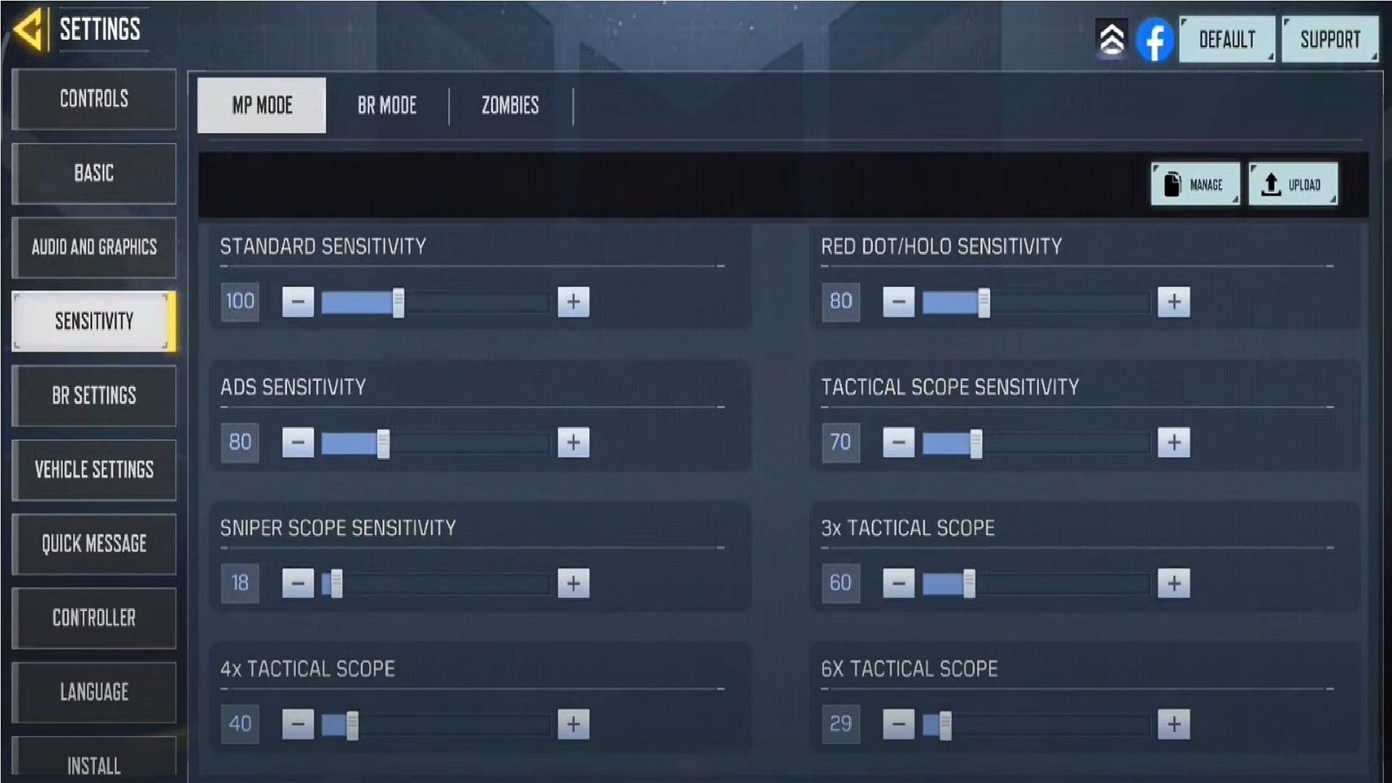Click the Activision shield icon

click(1111, 38)
